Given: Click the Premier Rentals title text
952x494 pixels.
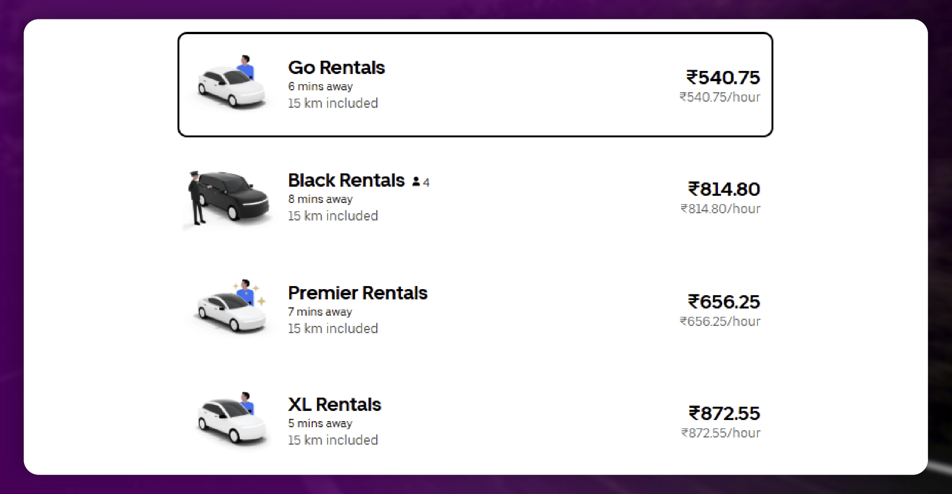Looking at the screenshot, I should [x=358, y=293].
